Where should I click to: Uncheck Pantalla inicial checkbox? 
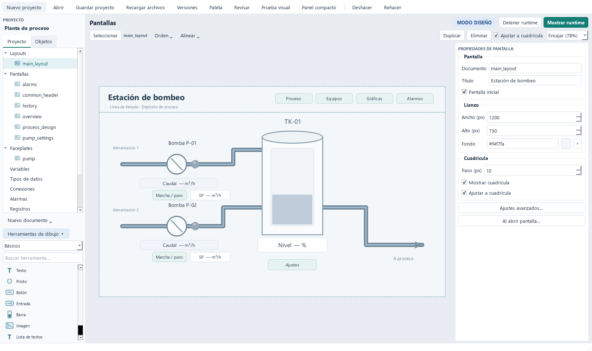click(464, 92)
